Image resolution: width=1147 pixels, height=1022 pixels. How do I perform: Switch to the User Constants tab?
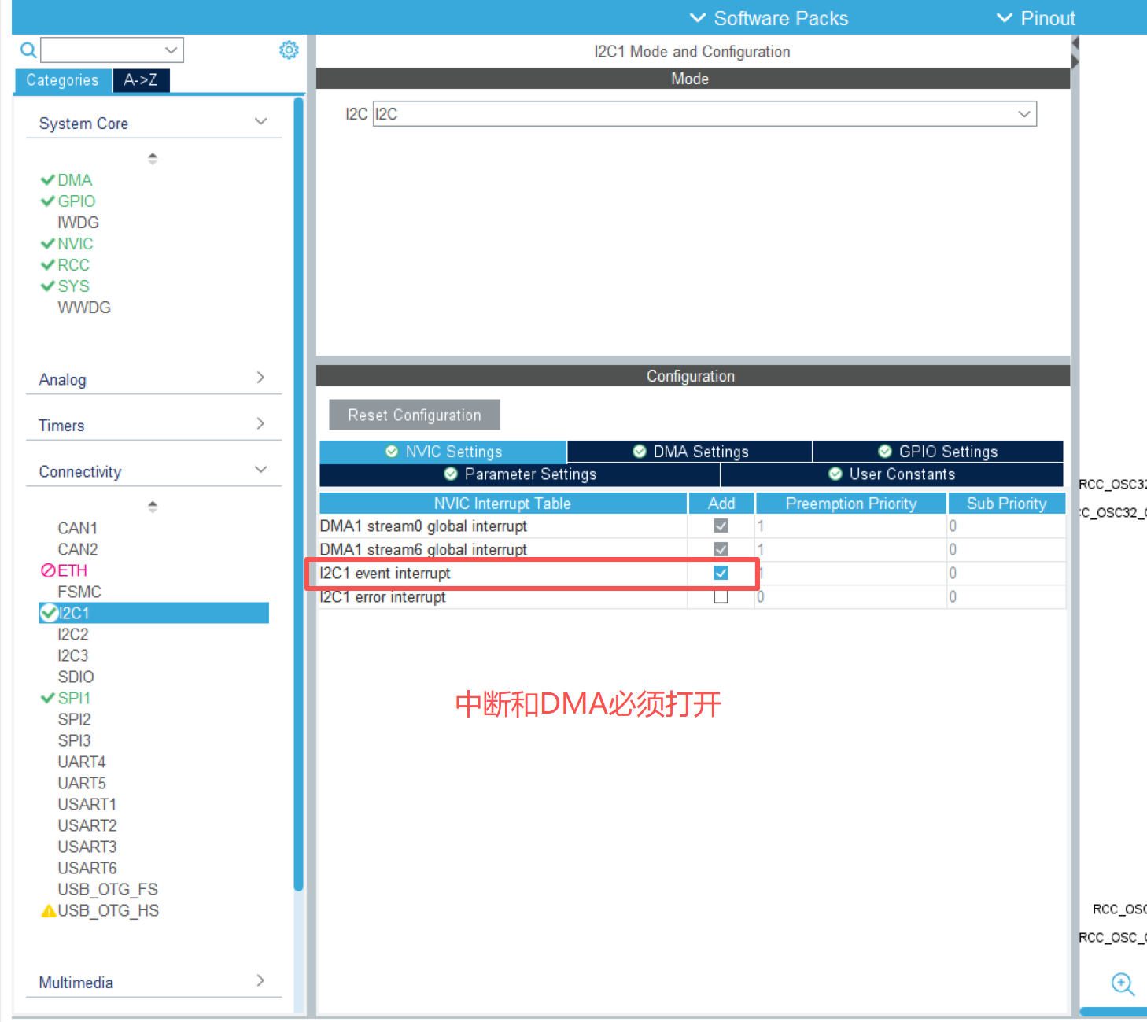pyautogui.click(x=892, y=474)
